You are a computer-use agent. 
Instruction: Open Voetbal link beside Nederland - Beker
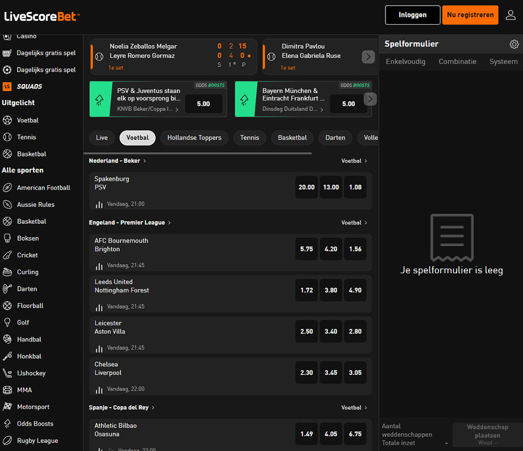click(x=354, y=161)
